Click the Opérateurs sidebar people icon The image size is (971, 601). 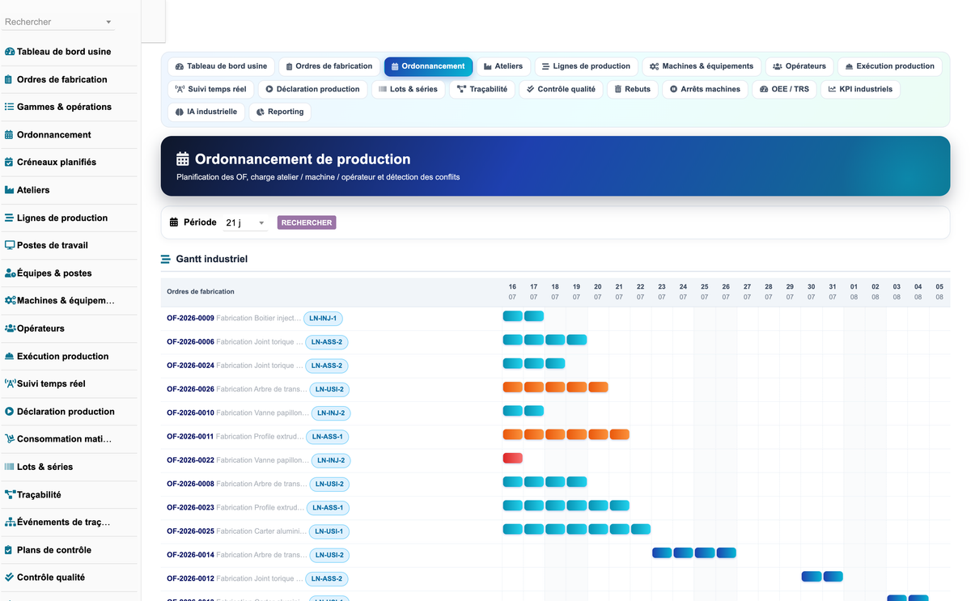(10, 328)
